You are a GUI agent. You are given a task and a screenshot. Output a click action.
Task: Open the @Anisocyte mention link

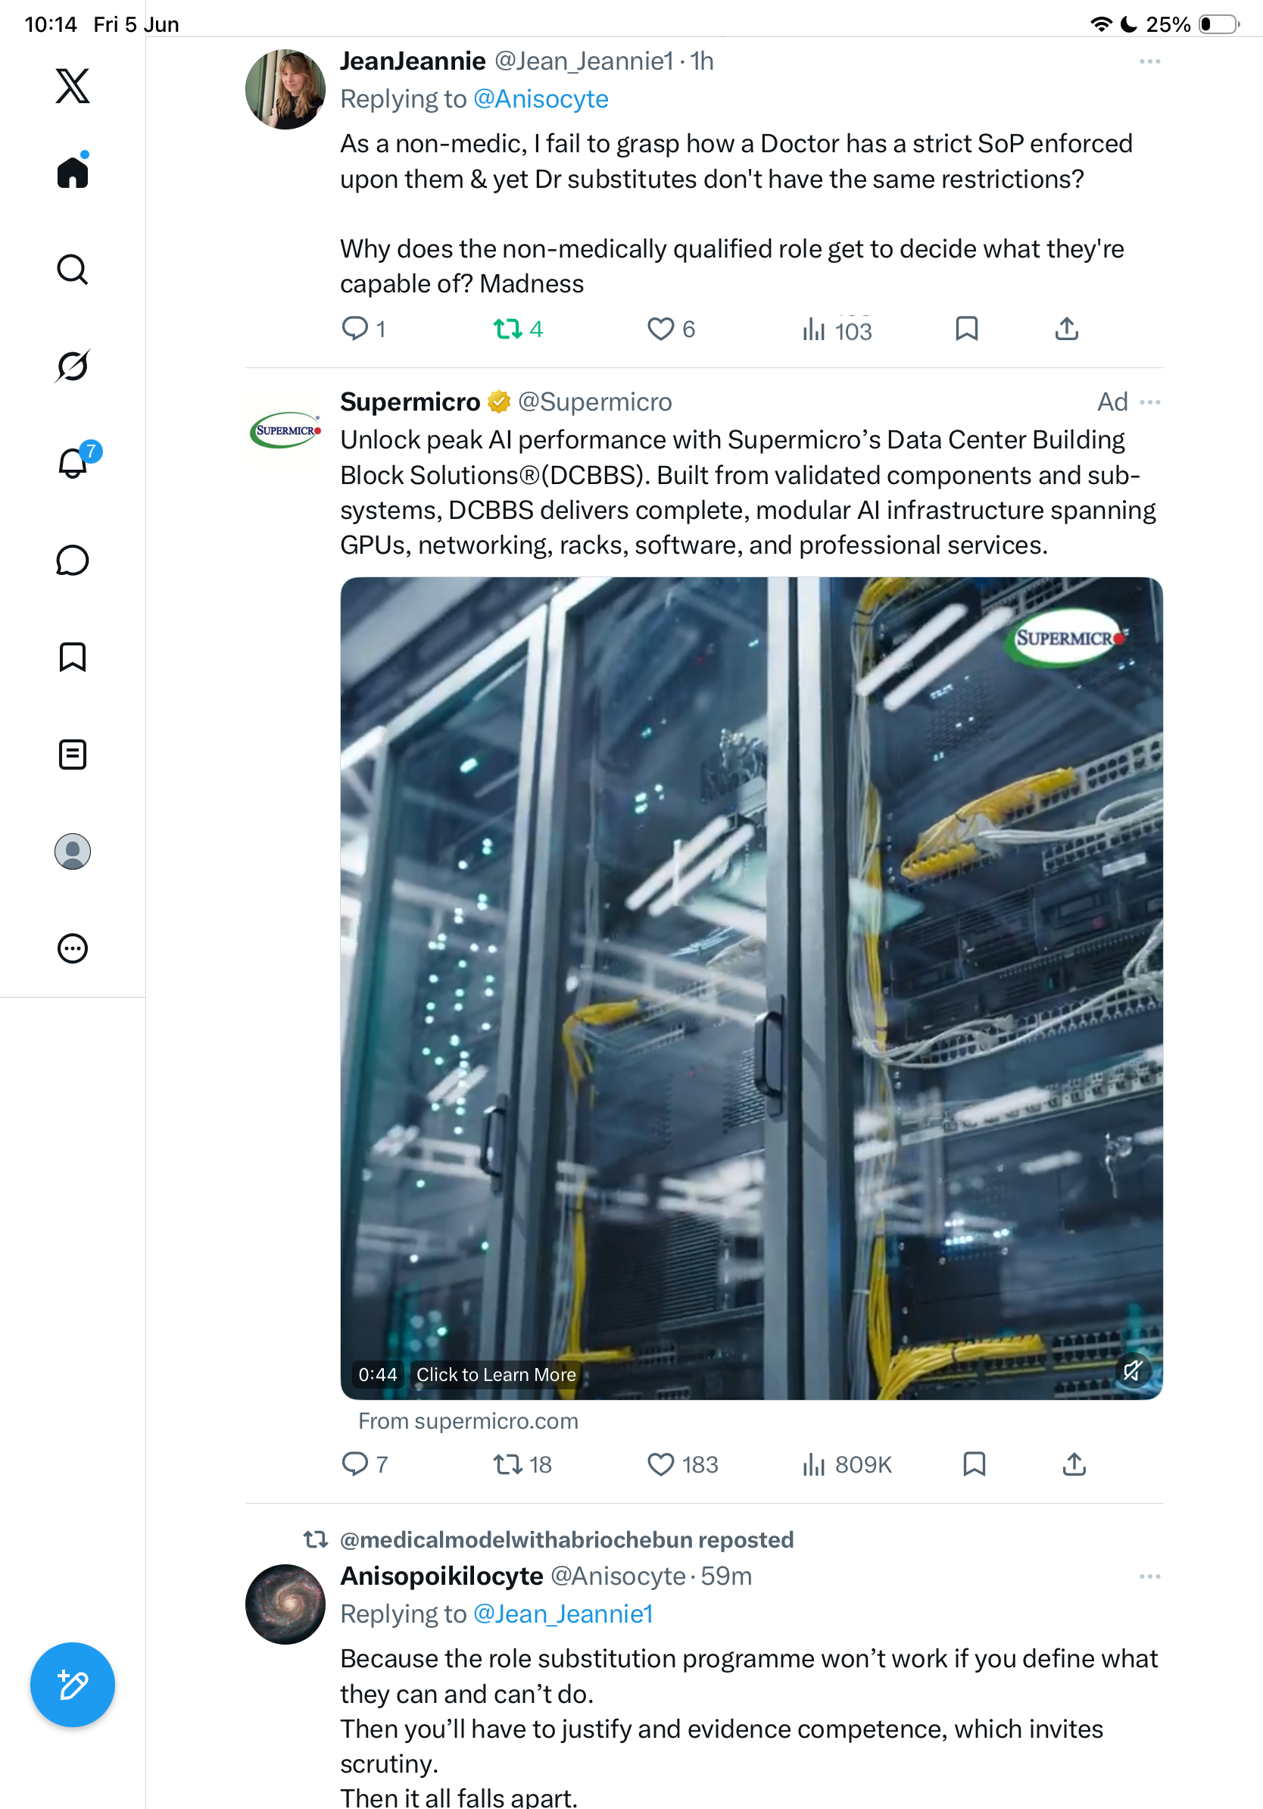coord(541,99)
